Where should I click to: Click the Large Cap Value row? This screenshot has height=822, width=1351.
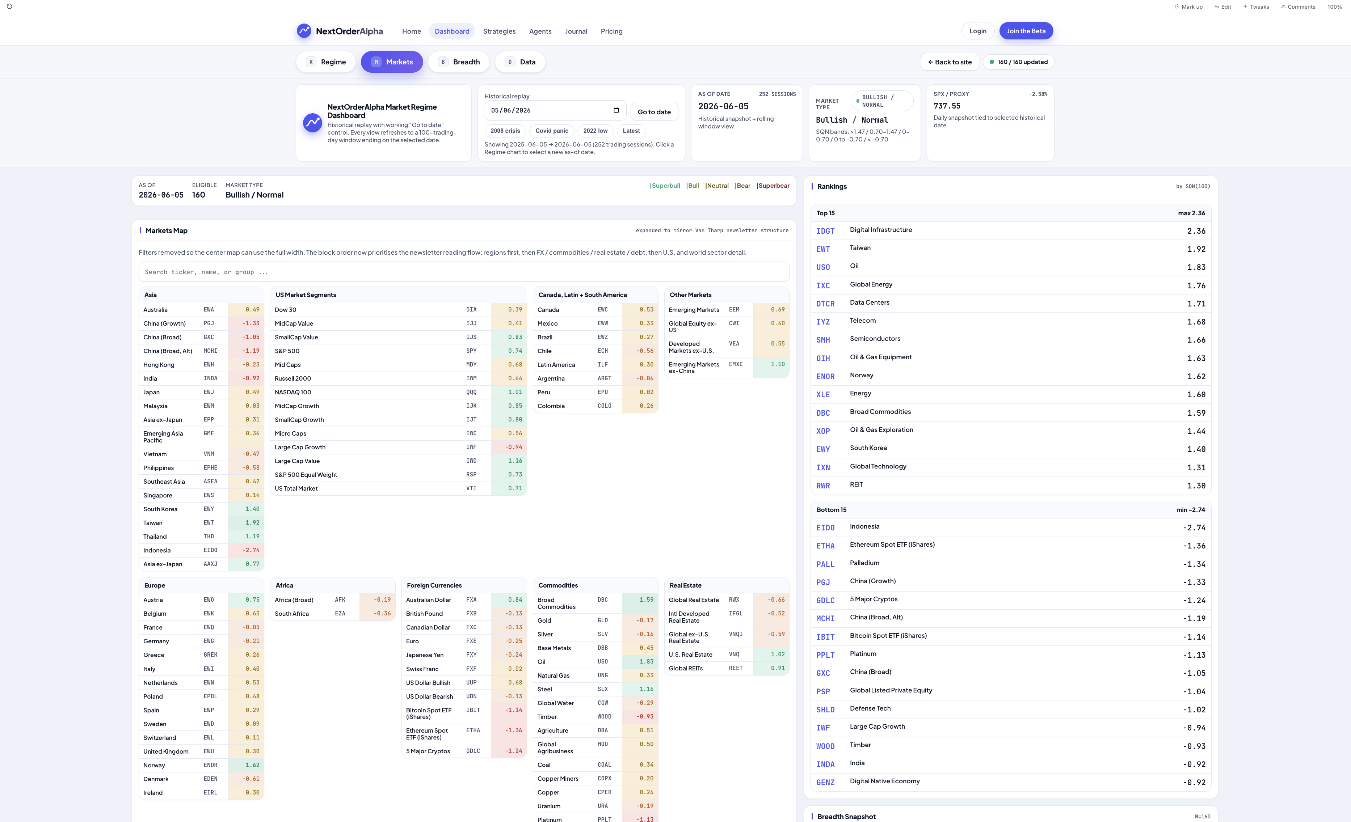398,461
